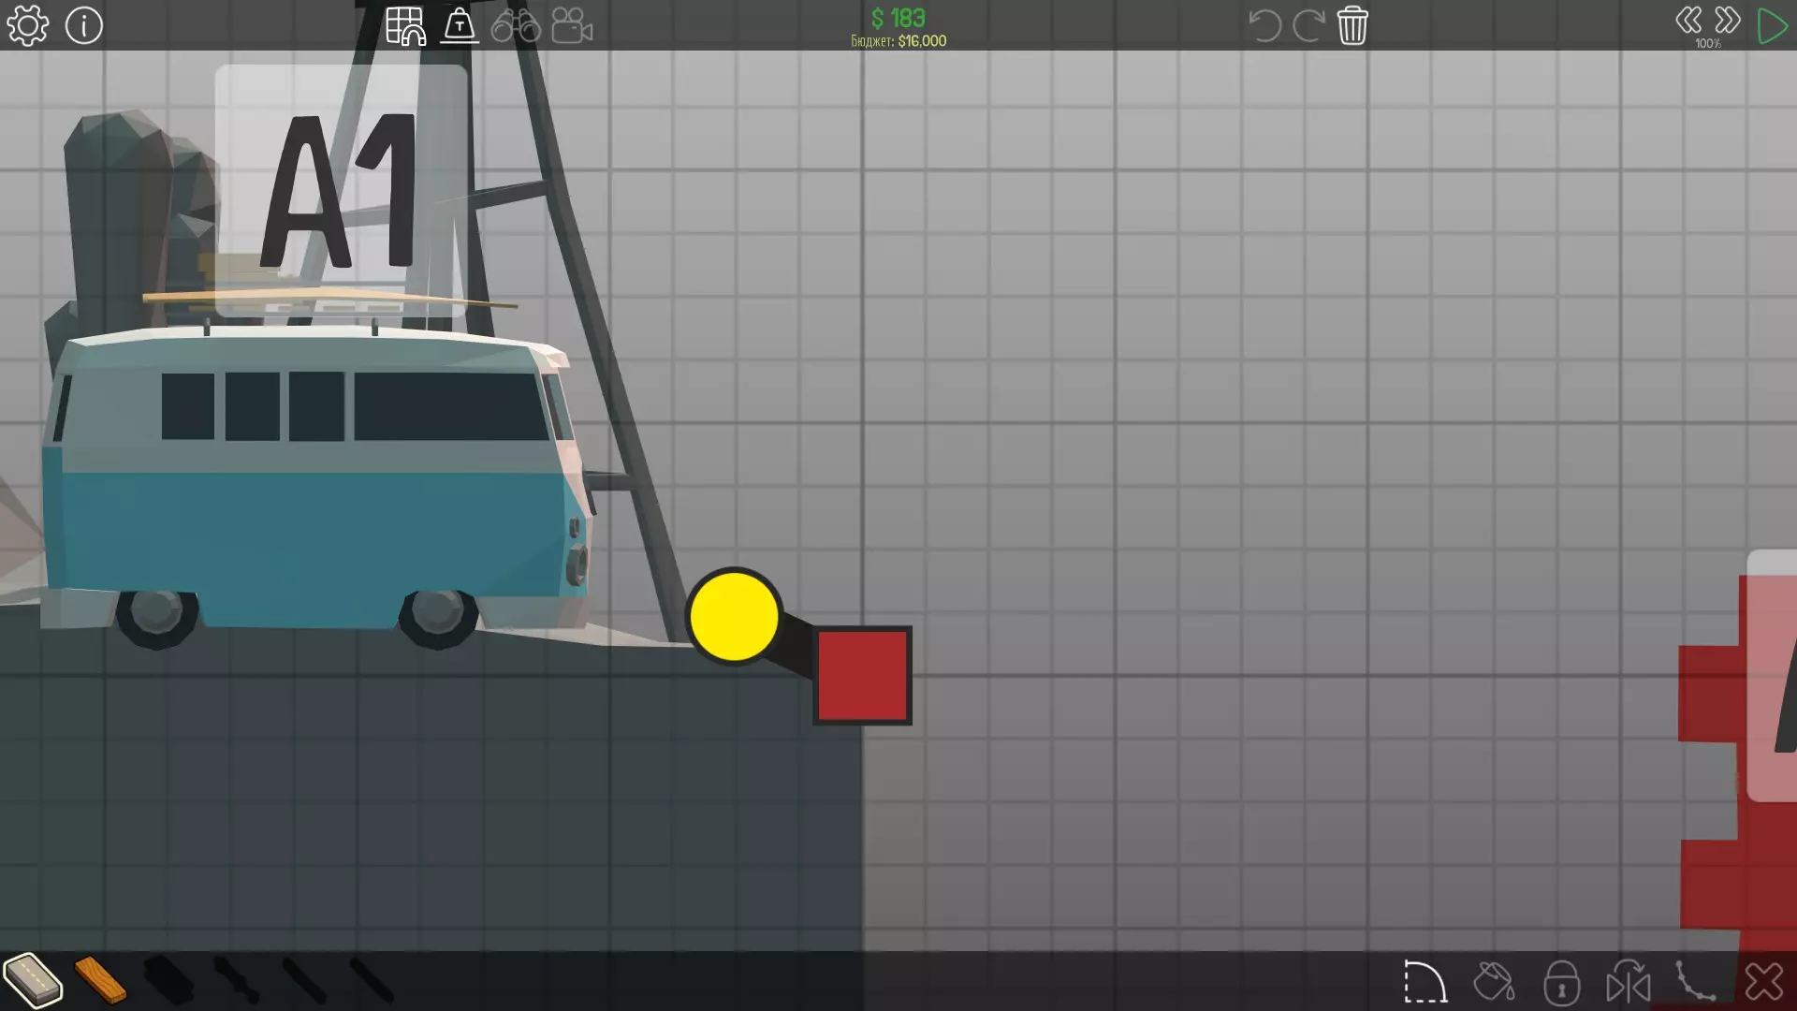The width and height of the screenshot is (1797, 1011).
Task: Click the mirror flip tool
Action: (1629, 983)
